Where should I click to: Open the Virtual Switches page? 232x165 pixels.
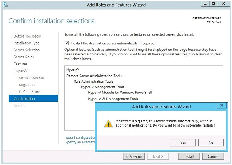[32, 78]
